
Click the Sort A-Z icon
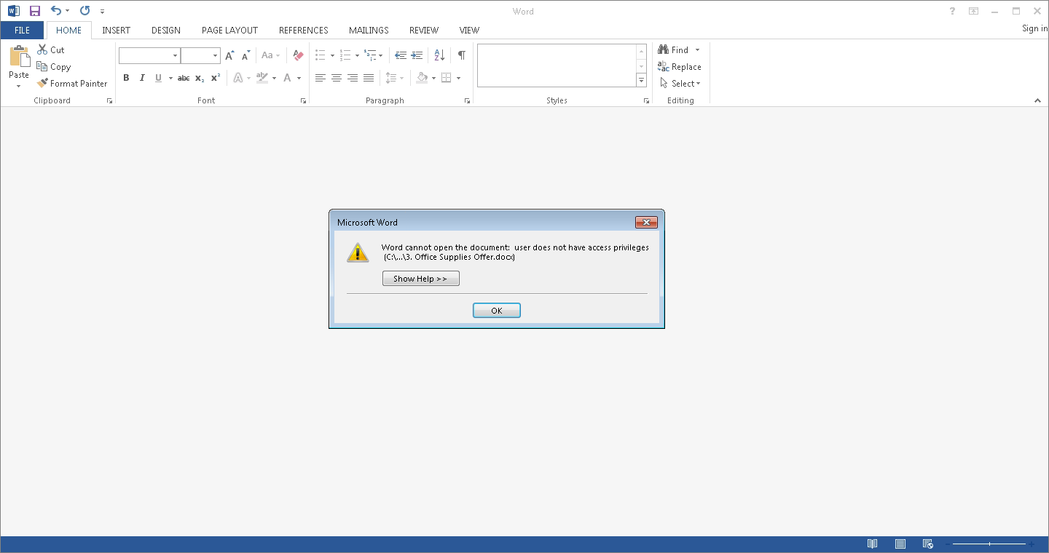pos(439,55)
